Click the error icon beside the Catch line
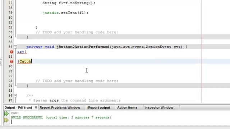230x129 pixels. (11, 62)
